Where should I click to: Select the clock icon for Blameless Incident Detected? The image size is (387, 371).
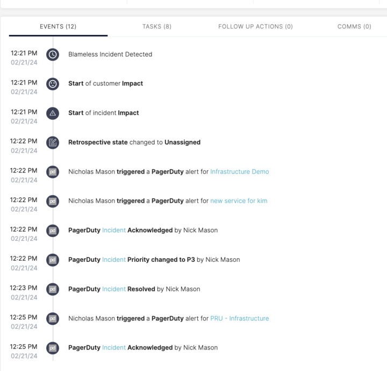coord(53,54)
